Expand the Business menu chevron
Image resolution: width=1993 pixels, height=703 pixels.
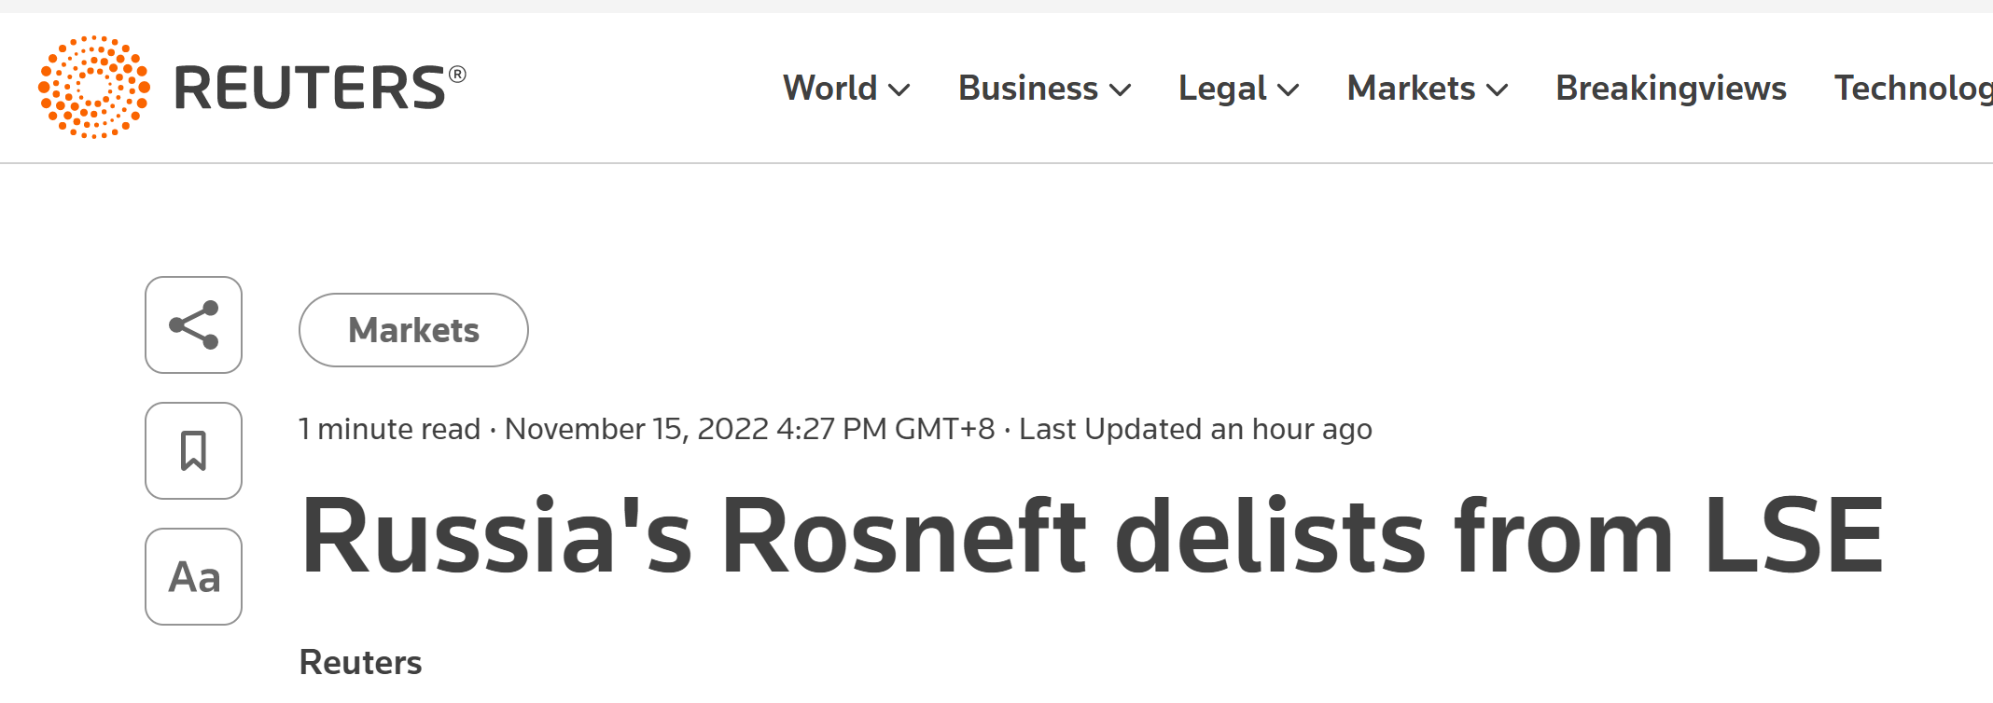1121,90
